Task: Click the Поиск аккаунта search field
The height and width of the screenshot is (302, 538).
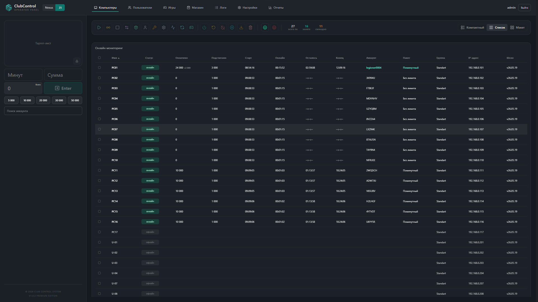Action: tap(43, 111)
